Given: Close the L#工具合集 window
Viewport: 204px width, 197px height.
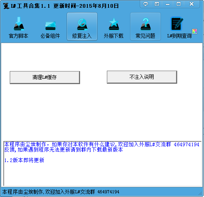Looking at the screenshot, I should click(191, 4).
